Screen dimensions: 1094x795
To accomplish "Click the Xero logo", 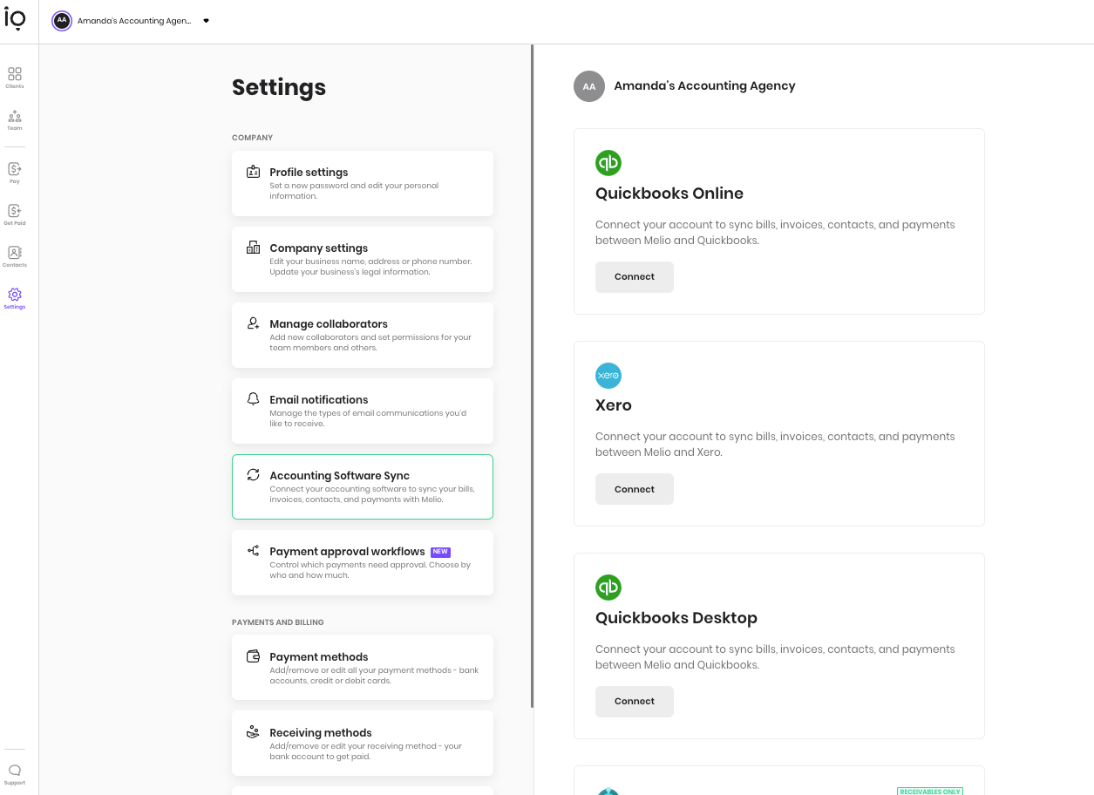I will point(608,376).
